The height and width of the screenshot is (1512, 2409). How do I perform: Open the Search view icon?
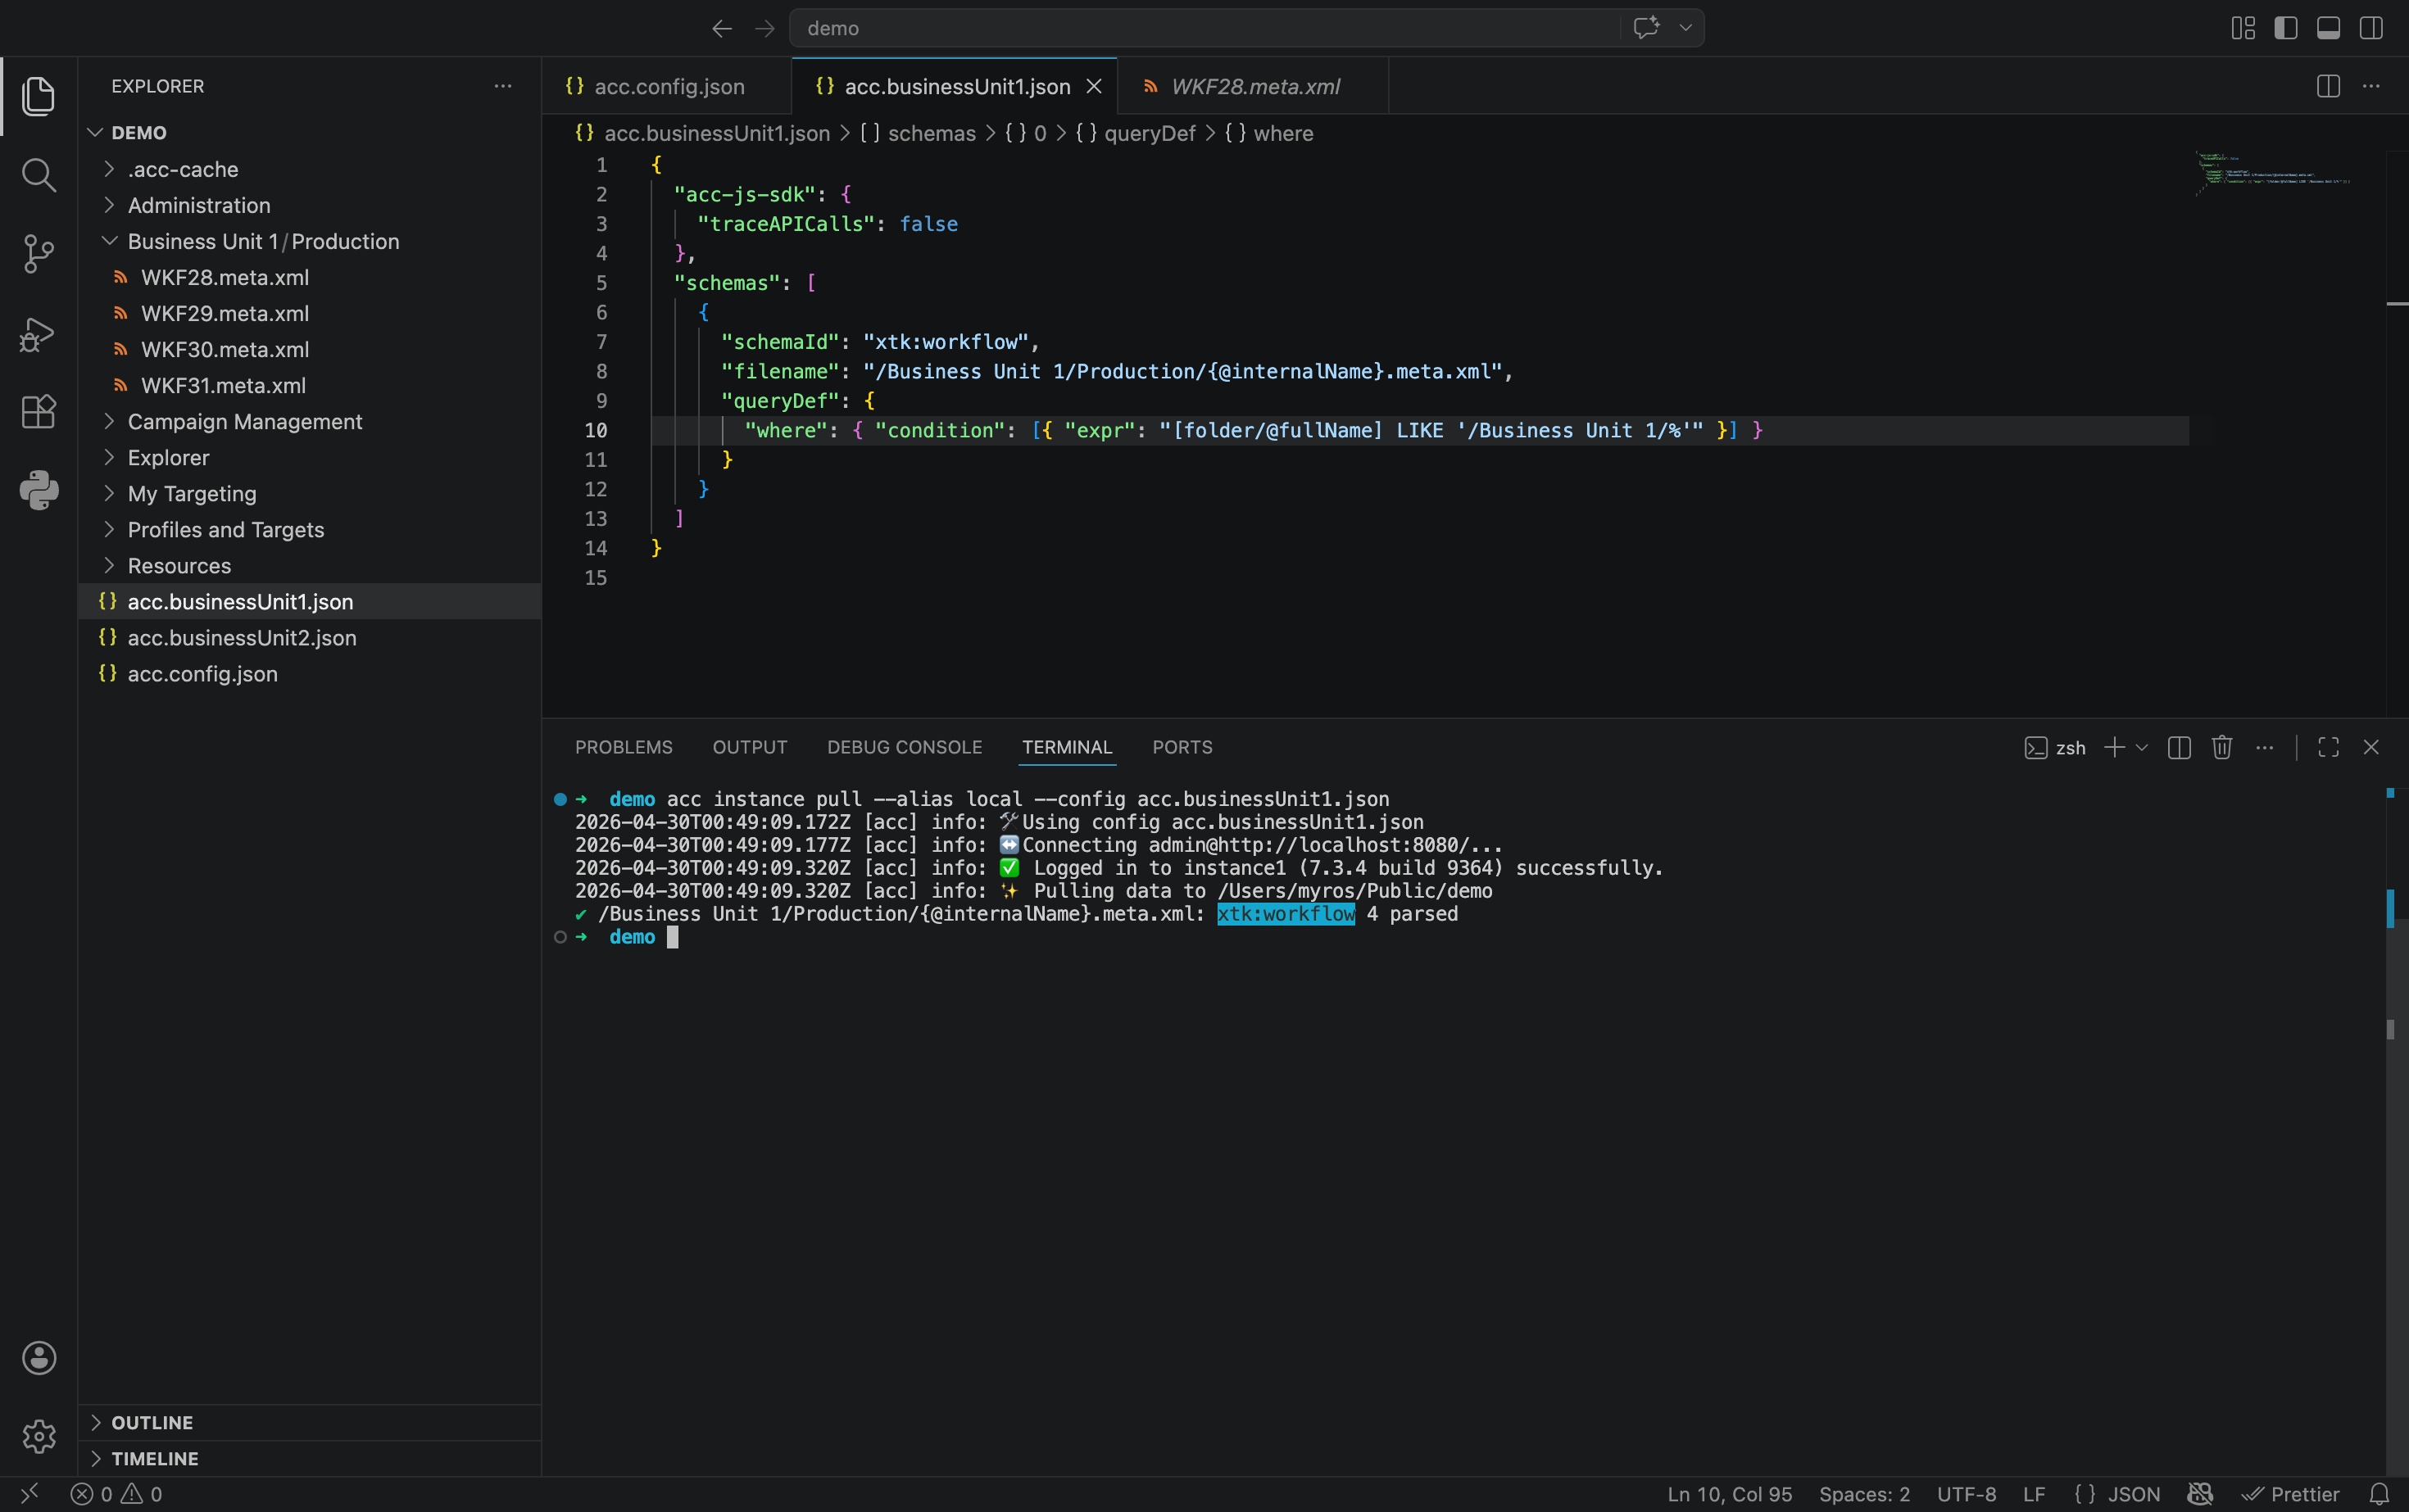[38, 175]
